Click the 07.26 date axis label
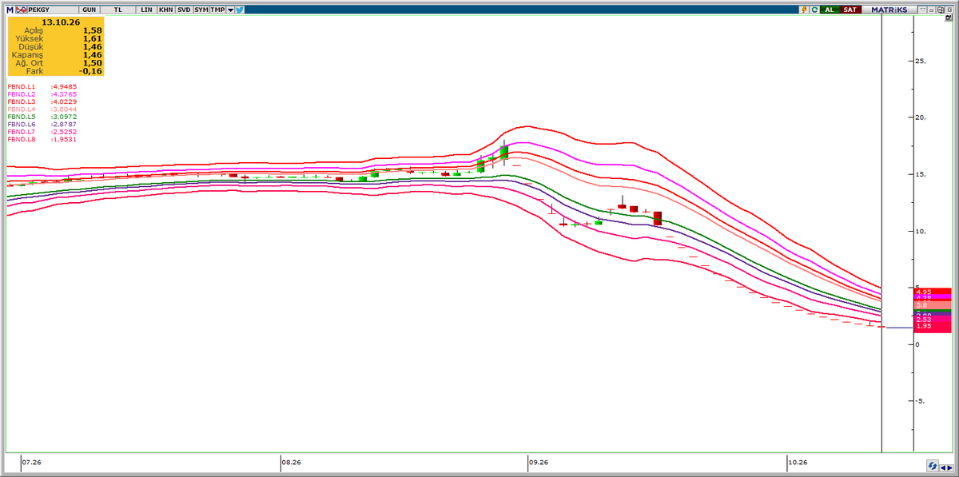This screenshot has height=477, width=959. pyautogui.click(x=32, y=462)
